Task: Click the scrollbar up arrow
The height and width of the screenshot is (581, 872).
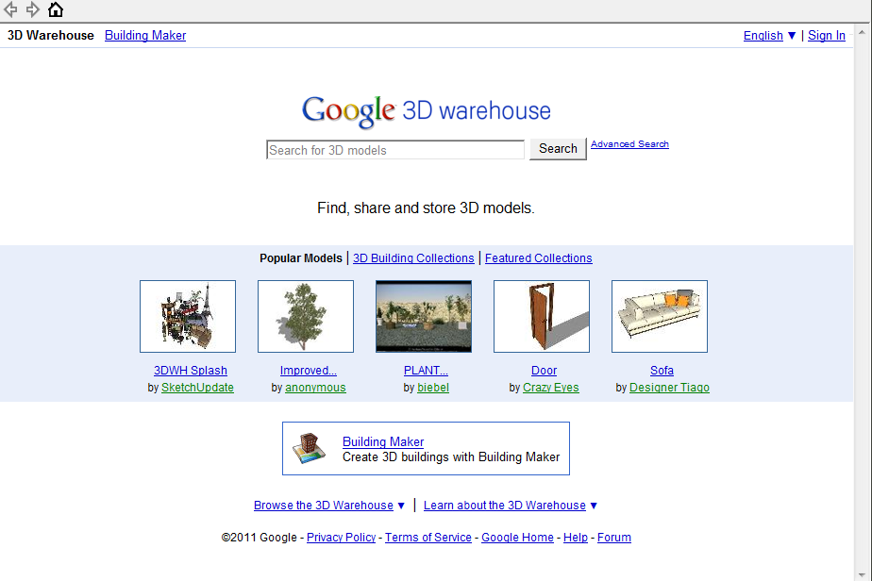Action: click(x=862, y=32)
